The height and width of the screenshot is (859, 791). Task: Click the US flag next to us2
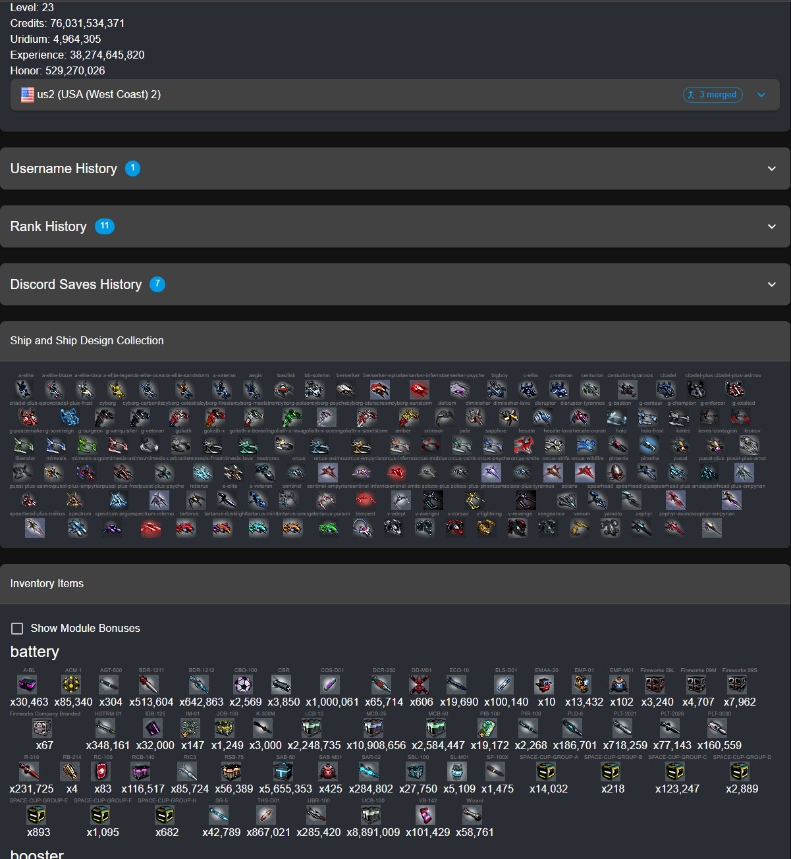click(27, 95)
